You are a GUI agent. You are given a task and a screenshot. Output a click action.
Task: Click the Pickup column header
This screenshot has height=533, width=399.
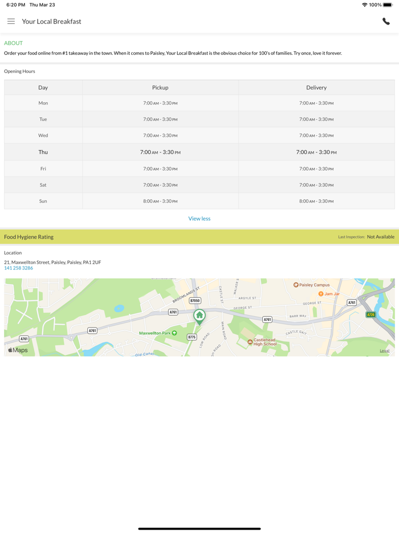[x=160, y=88]
